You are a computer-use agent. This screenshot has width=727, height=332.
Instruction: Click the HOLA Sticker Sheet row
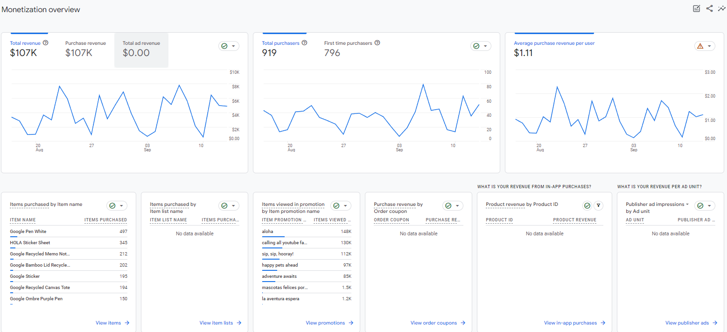[x=69, y=243]
